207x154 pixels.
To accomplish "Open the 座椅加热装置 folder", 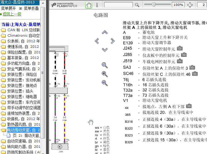I will [x=20, y=113].
